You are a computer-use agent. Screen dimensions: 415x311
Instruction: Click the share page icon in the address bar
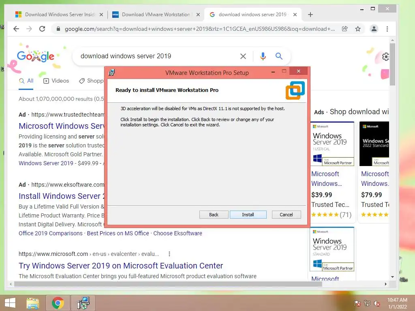(x=344, y=29)
